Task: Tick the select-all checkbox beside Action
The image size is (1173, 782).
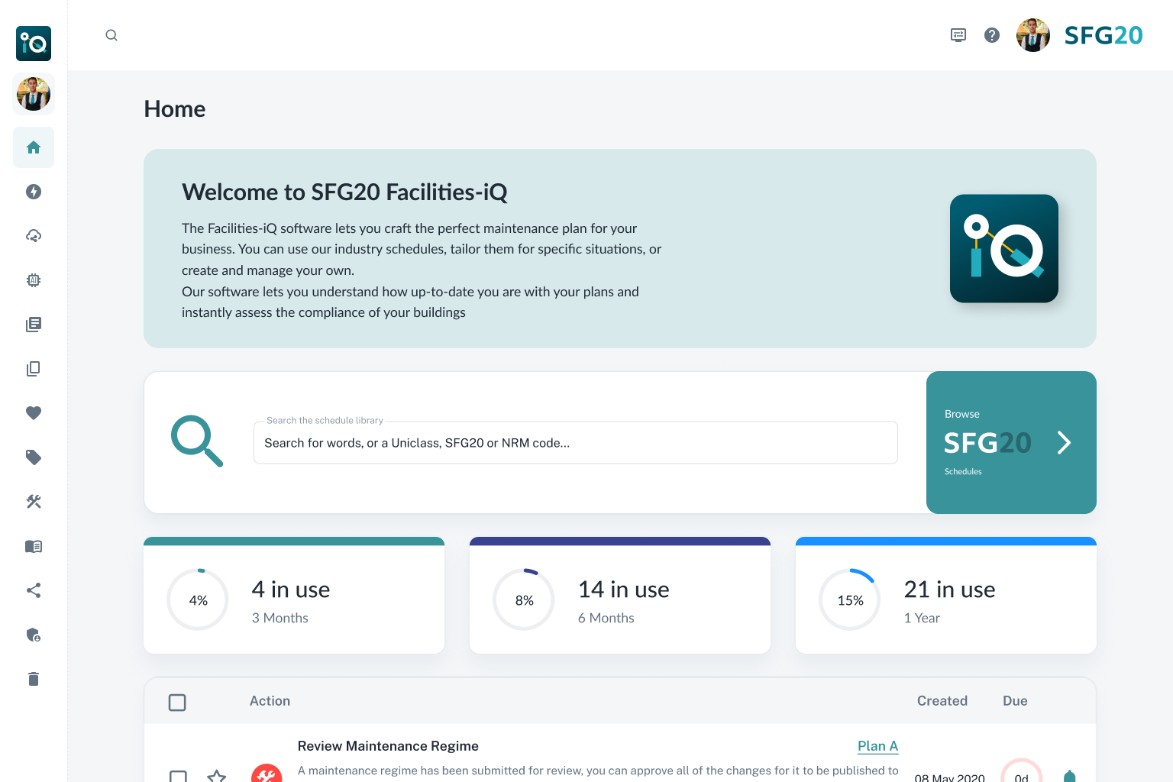Action: (177, 702)
